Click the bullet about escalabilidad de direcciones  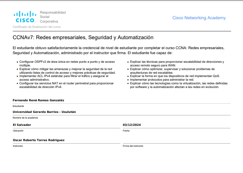[177, 63]
